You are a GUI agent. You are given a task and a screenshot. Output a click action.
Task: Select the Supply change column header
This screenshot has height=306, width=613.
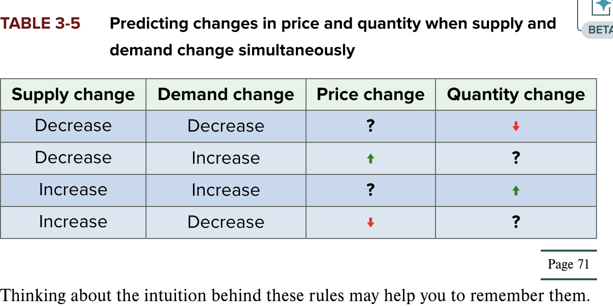[x=73, y=94]
